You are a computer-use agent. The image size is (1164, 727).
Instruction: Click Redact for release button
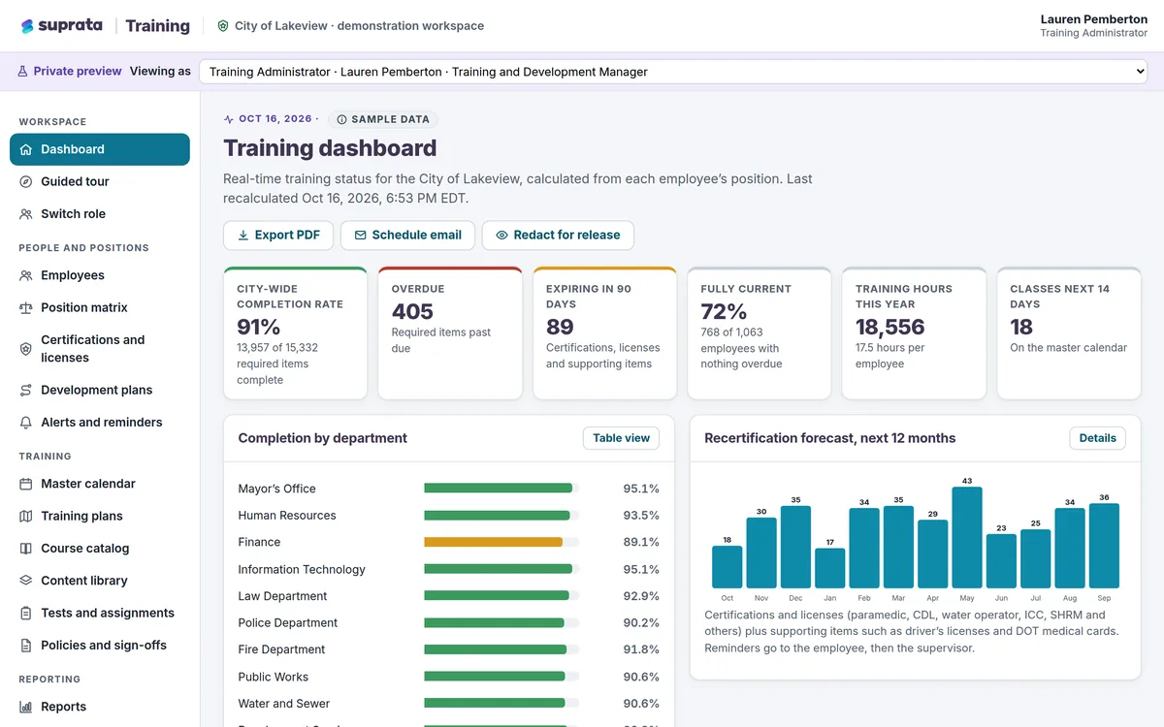[x=558, y=235]
